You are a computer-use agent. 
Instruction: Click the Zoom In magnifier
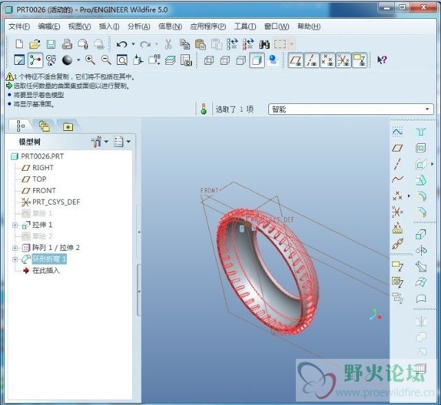(90, 60)
